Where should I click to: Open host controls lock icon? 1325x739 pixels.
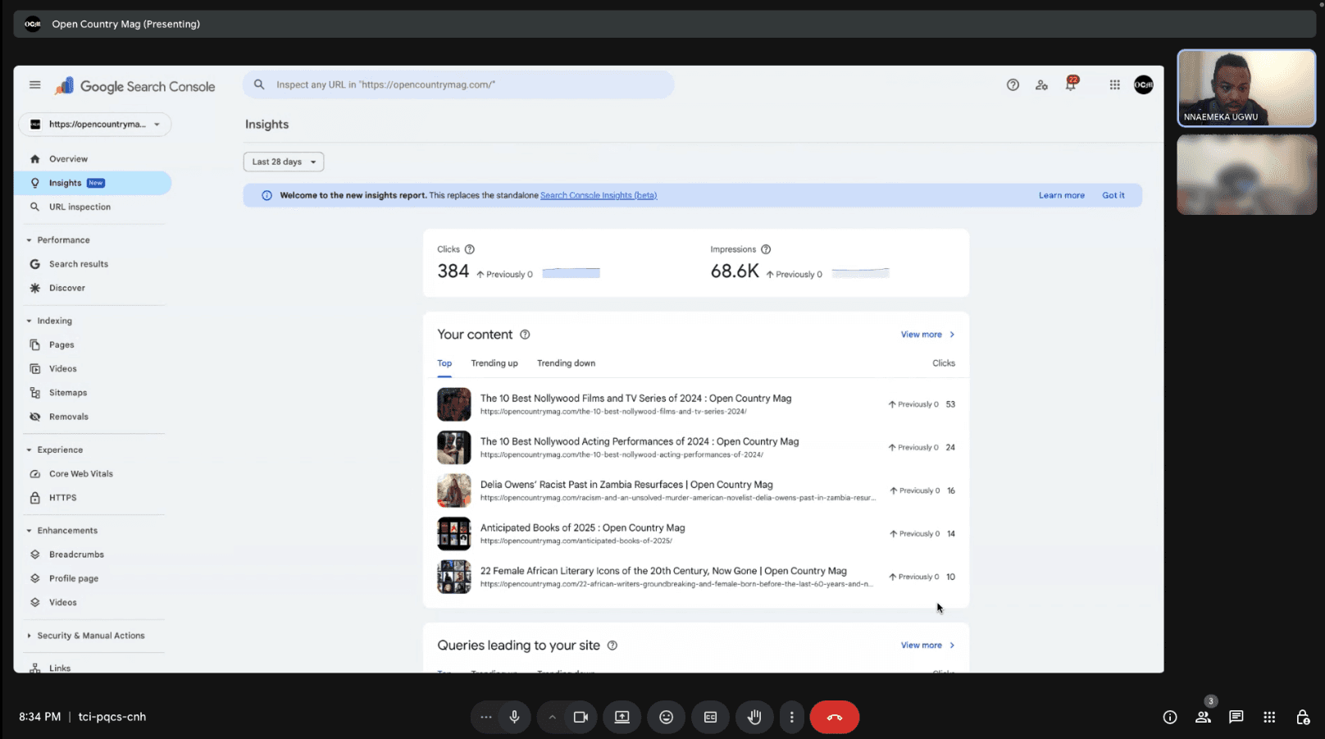1303,717
